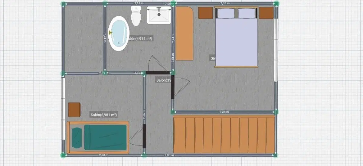Select the window on the master bedroom's outer wall
This screenshot has height=166, width=363.
276,50
